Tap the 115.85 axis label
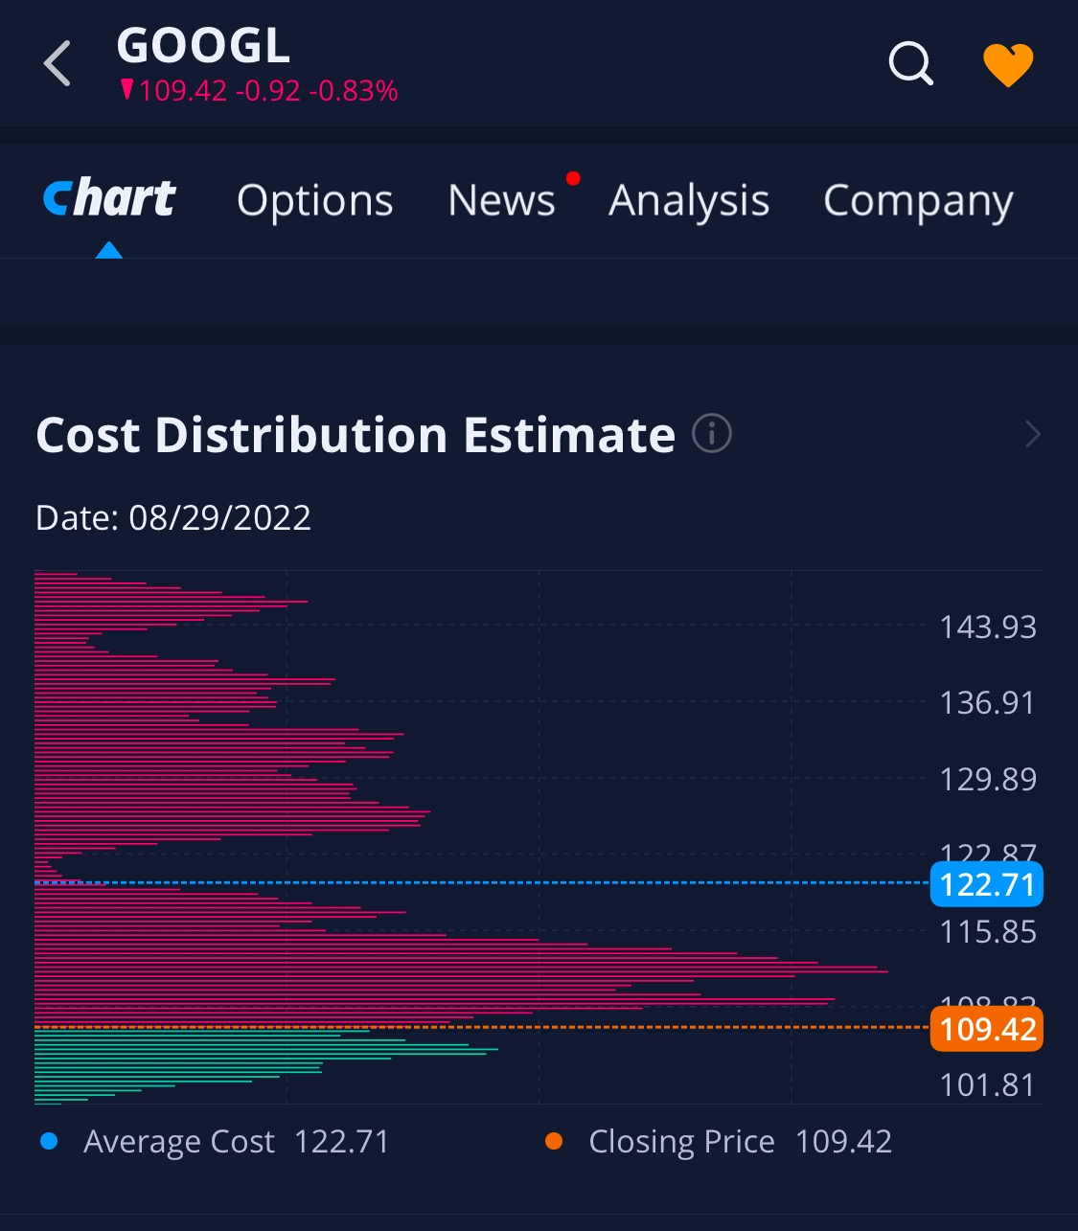The width and height of the screenshot is (1078, 1231). pyautogui.click(x=988, y=931)
